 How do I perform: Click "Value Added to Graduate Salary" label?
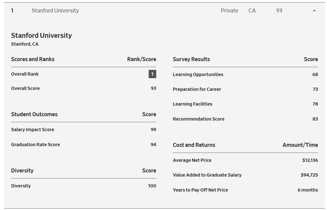tap(207, 175)
